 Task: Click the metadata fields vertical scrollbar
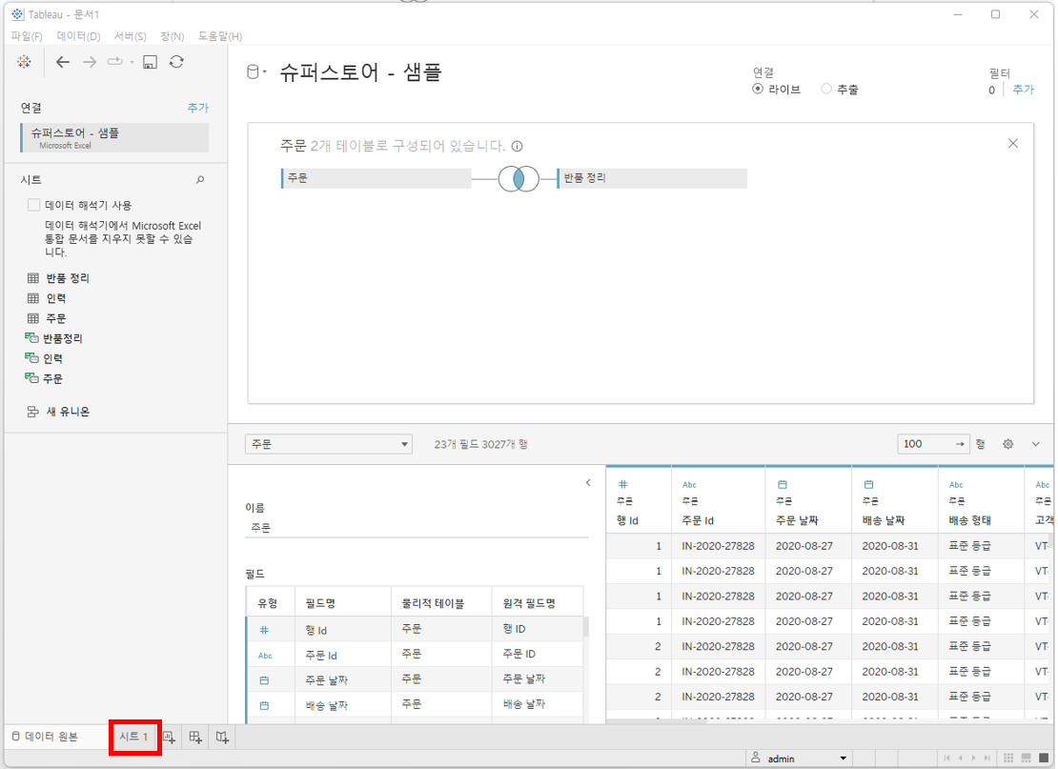point(585,627)
